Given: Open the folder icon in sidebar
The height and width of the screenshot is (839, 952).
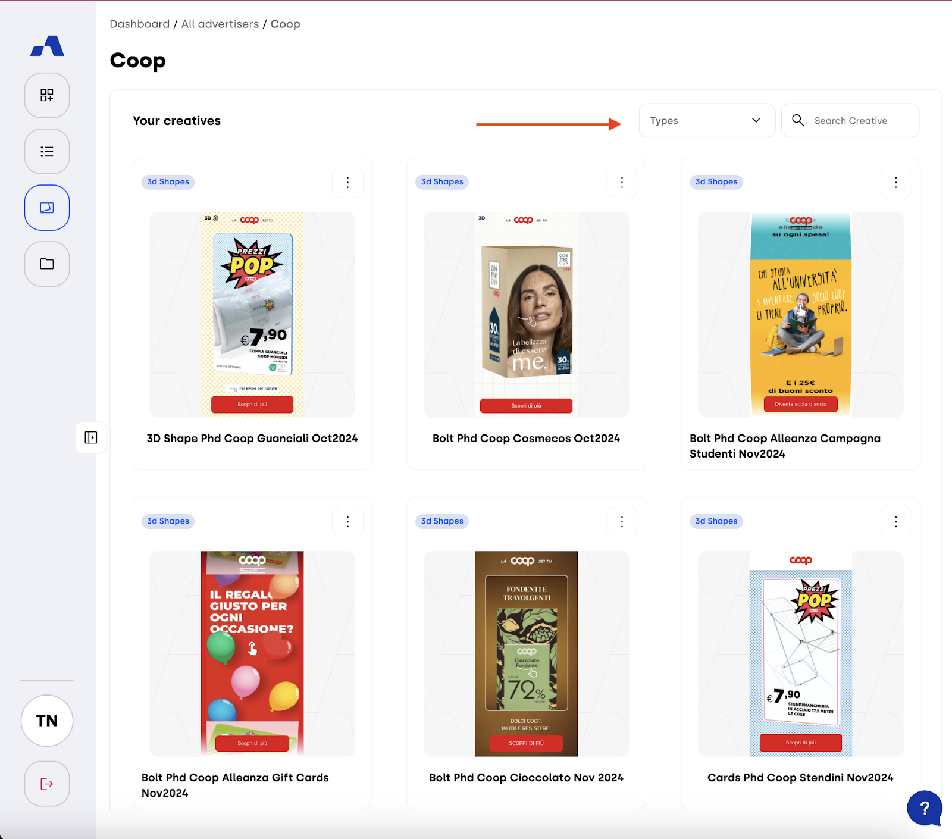Looking at the screenshot, I should pyautogui.click(x=47, y=264).
